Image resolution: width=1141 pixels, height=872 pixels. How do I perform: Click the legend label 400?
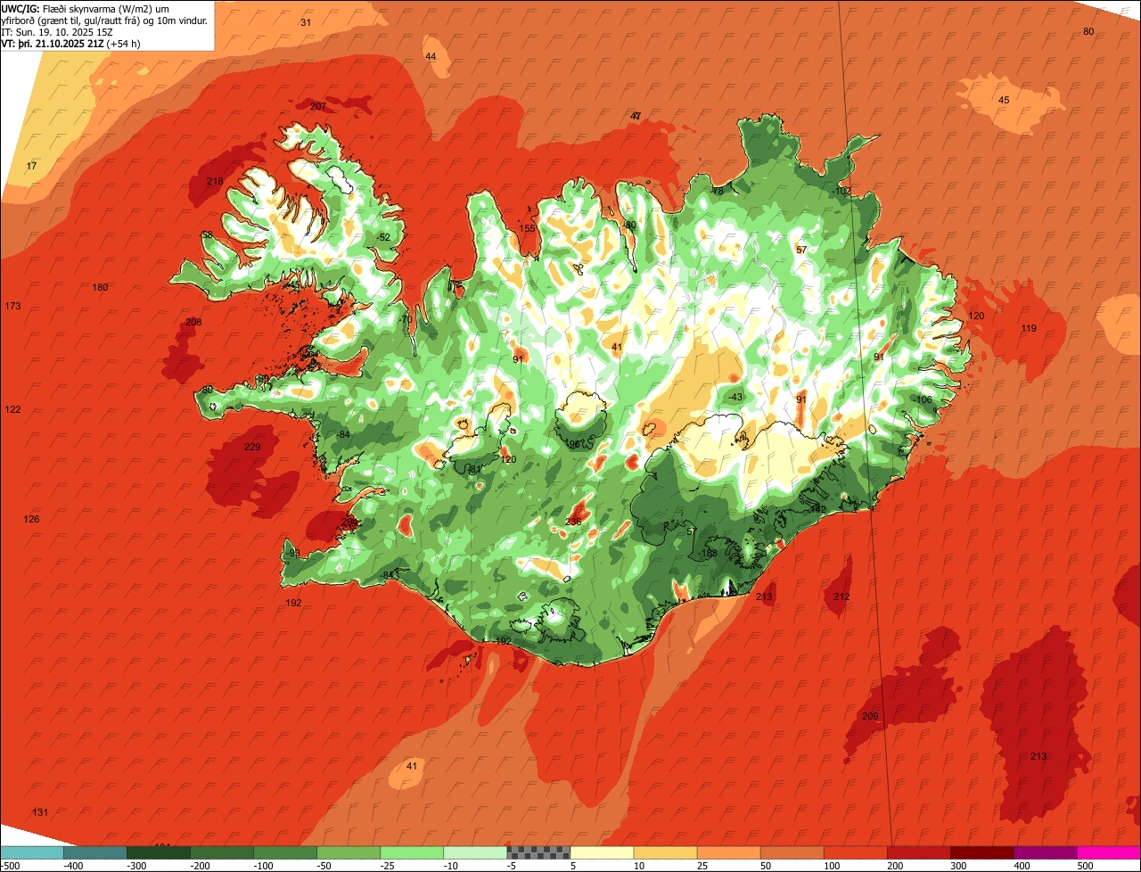[x=1022, y=865]
